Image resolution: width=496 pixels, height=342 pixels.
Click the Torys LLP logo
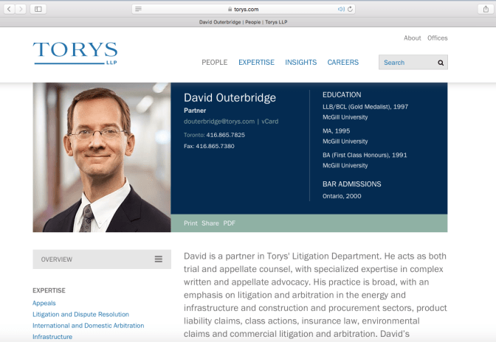(75, 52)
